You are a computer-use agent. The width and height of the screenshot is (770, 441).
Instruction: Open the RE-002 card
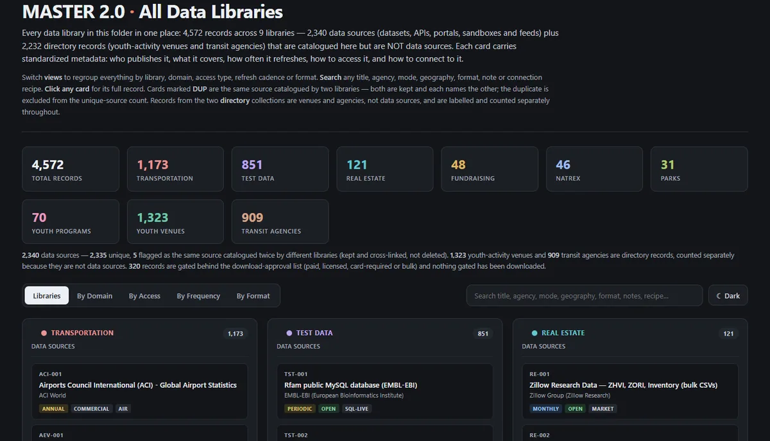point(630,433)
